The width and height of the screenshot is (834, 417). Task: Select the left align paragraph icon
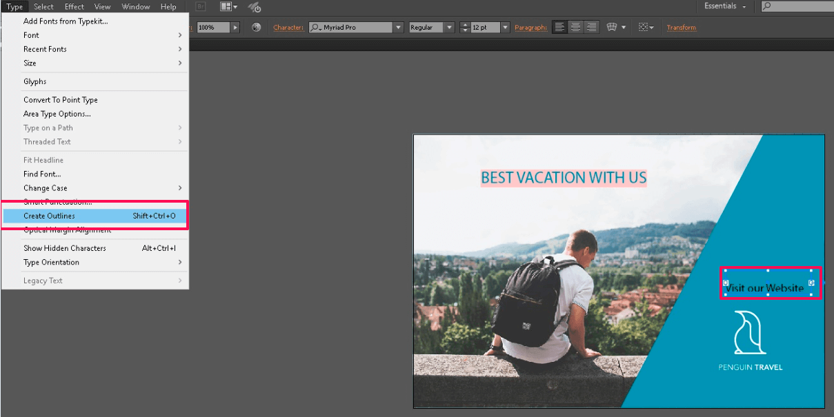(x=559, y=27)
